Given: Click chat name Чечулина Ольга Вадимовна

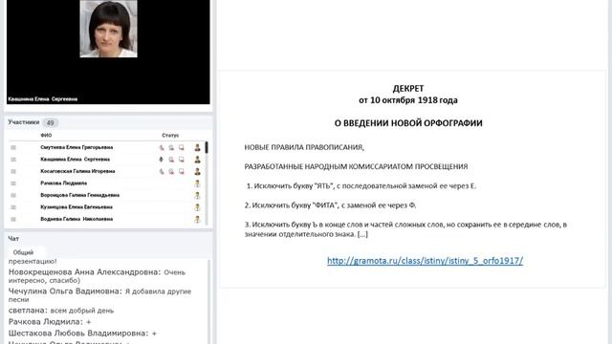Looking at the screenshot, I should [65, 291].
